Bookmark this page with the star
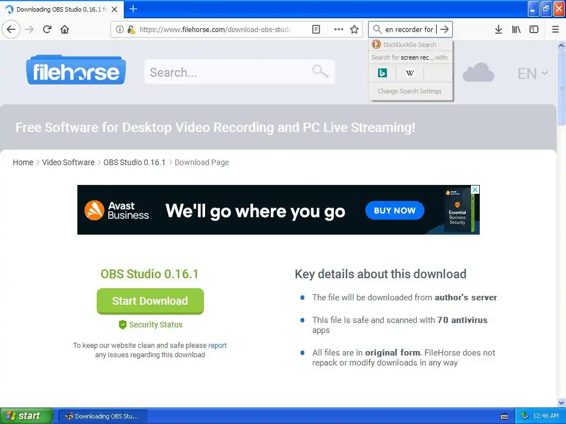566x424 pixels. click(x=354, y=29)
